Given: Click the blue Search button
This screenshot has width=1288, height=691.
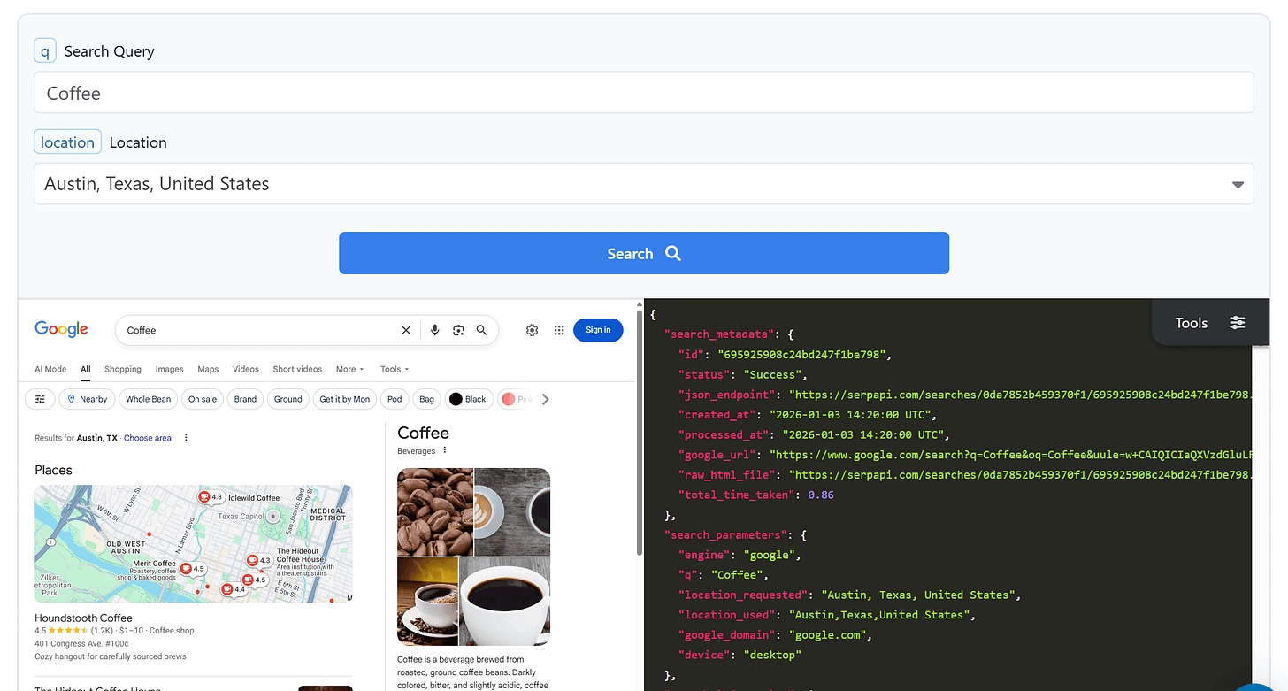Looking at the screenshot, I should tap(644, 253).
